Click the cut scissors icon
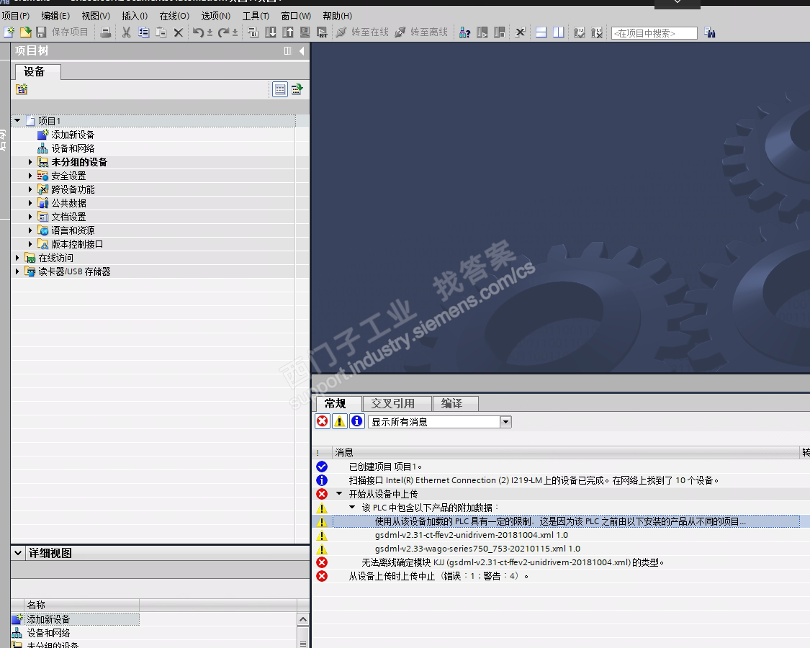The height and width of the screenshot is (648, 810). tap(127, 32)
